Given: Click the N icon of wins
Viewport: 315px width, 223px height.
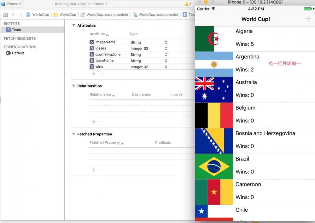Looking at the screenshot, I should [92, 67].
